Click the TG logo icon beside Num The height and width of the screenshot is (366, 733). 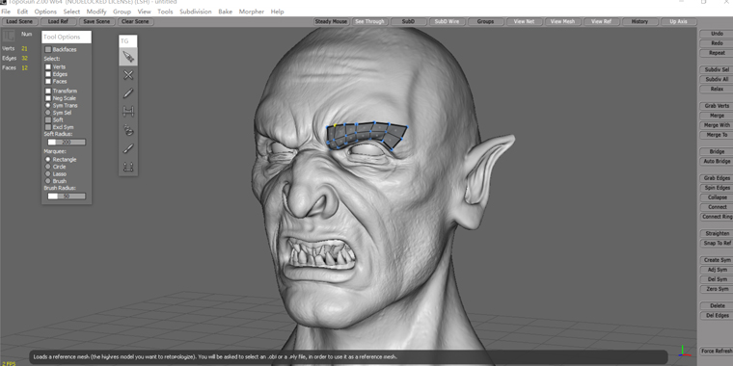point(9,36)
